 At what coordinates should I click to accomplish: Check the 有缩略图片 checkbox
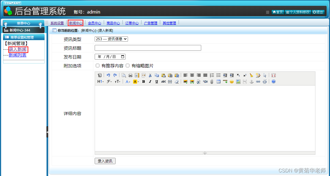[127, 66]
